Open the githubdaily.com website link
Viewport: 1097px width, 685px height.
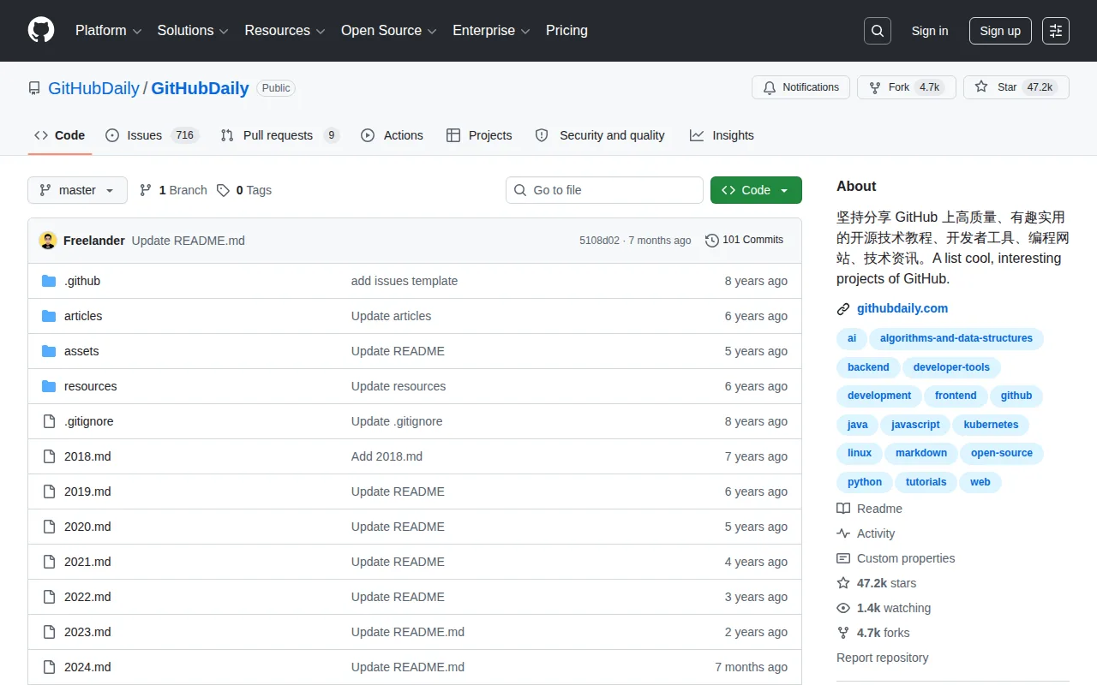902,308
